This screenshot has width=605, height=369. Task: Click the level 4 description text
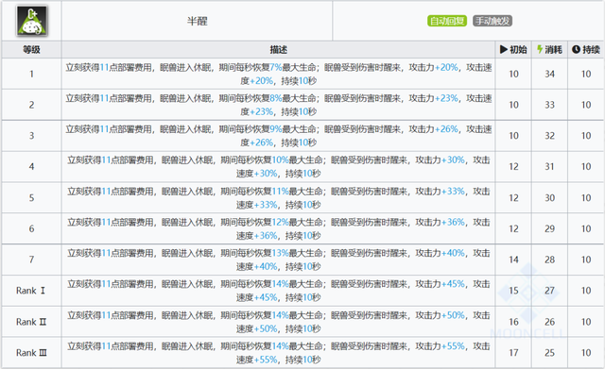pos(278,166)
